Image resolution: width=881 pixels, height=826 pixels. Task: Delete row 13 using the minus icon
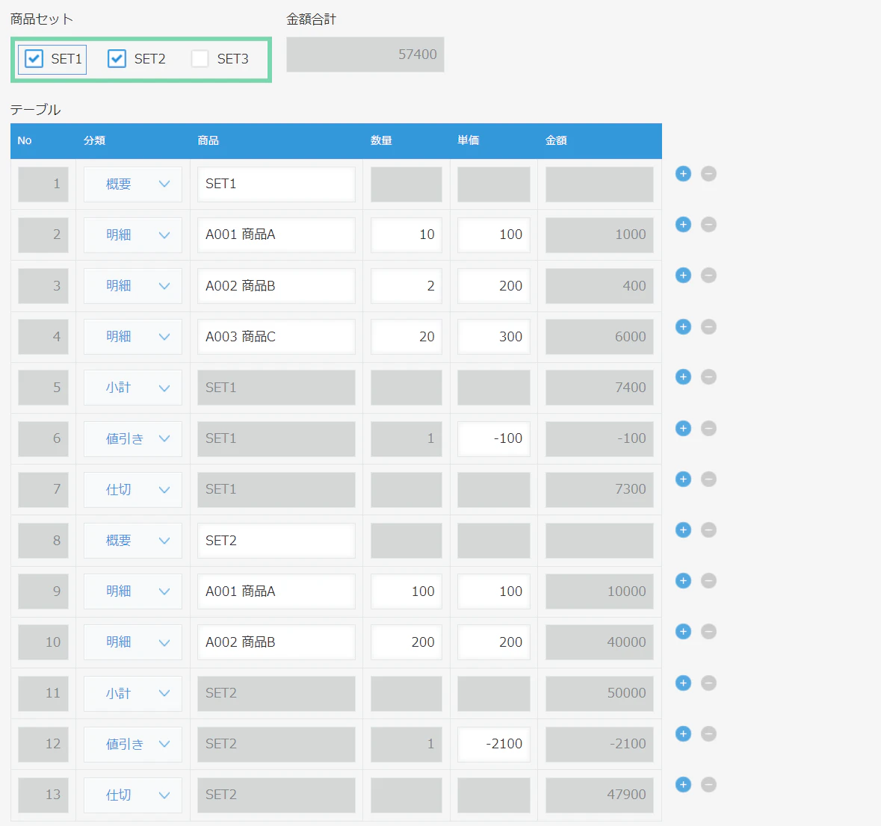point(708,784)
